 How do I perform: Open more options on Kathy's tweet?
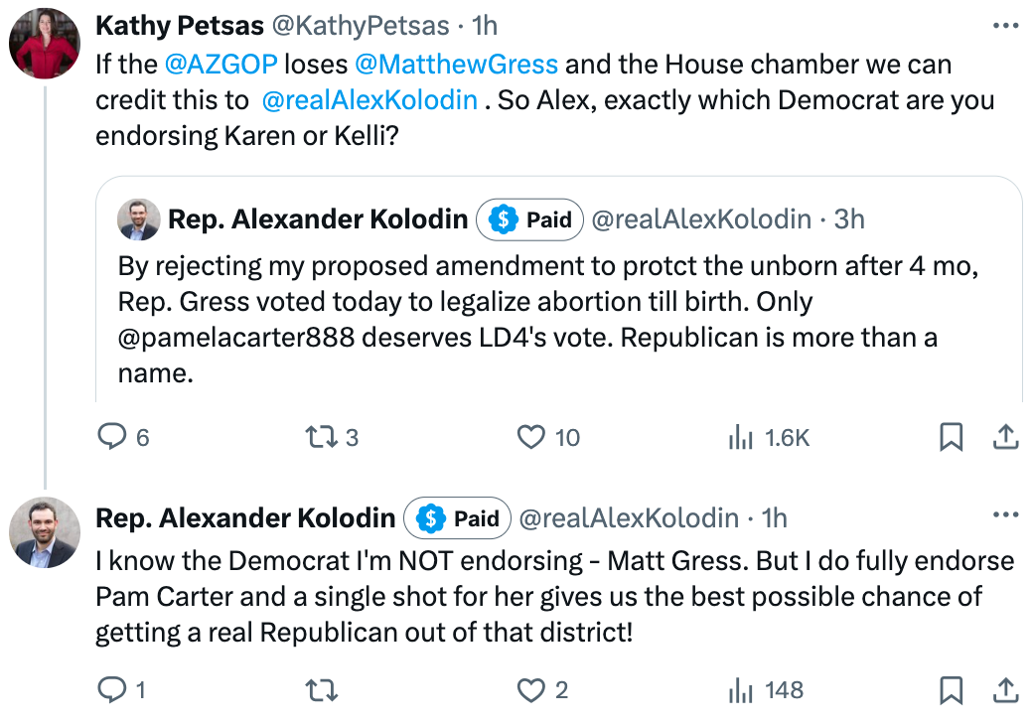1005,23
